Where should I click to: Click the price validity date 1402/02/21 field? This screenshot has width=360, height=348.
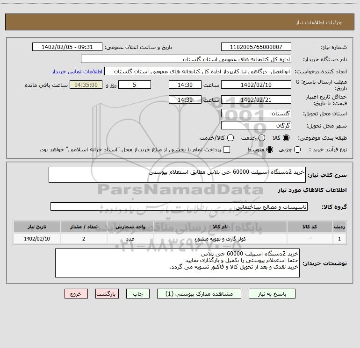(x=256, y=99)
